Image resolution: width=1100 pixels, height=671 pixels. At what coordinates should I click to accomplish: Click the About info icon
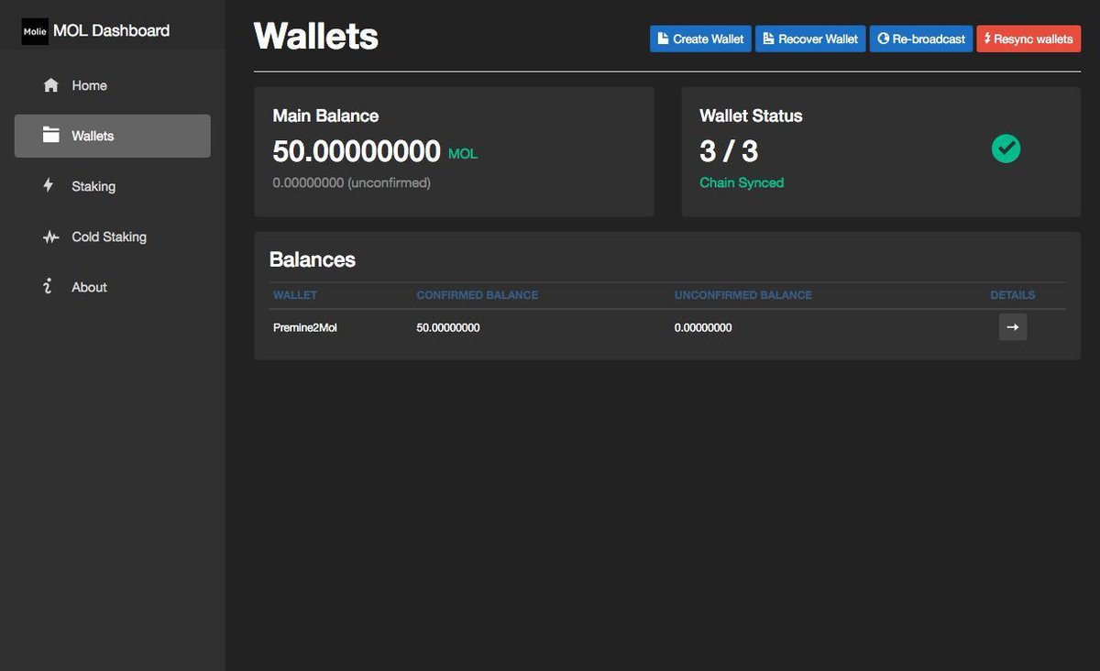48,287
